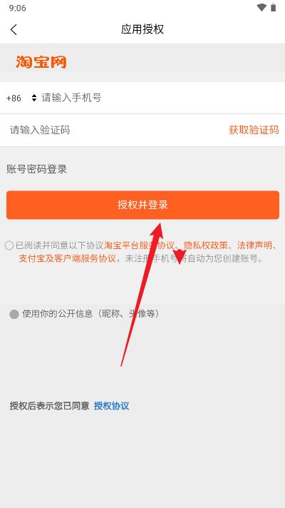Click the 淘宝网 logo
This screenshot has height=508, width=285.
click(41, 61)
